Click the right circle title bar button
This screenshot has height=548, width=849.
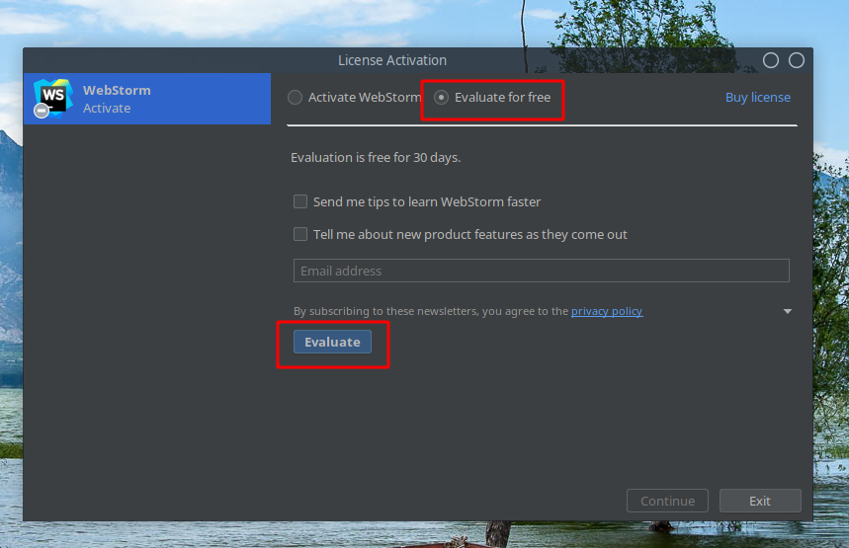point(796,60)
